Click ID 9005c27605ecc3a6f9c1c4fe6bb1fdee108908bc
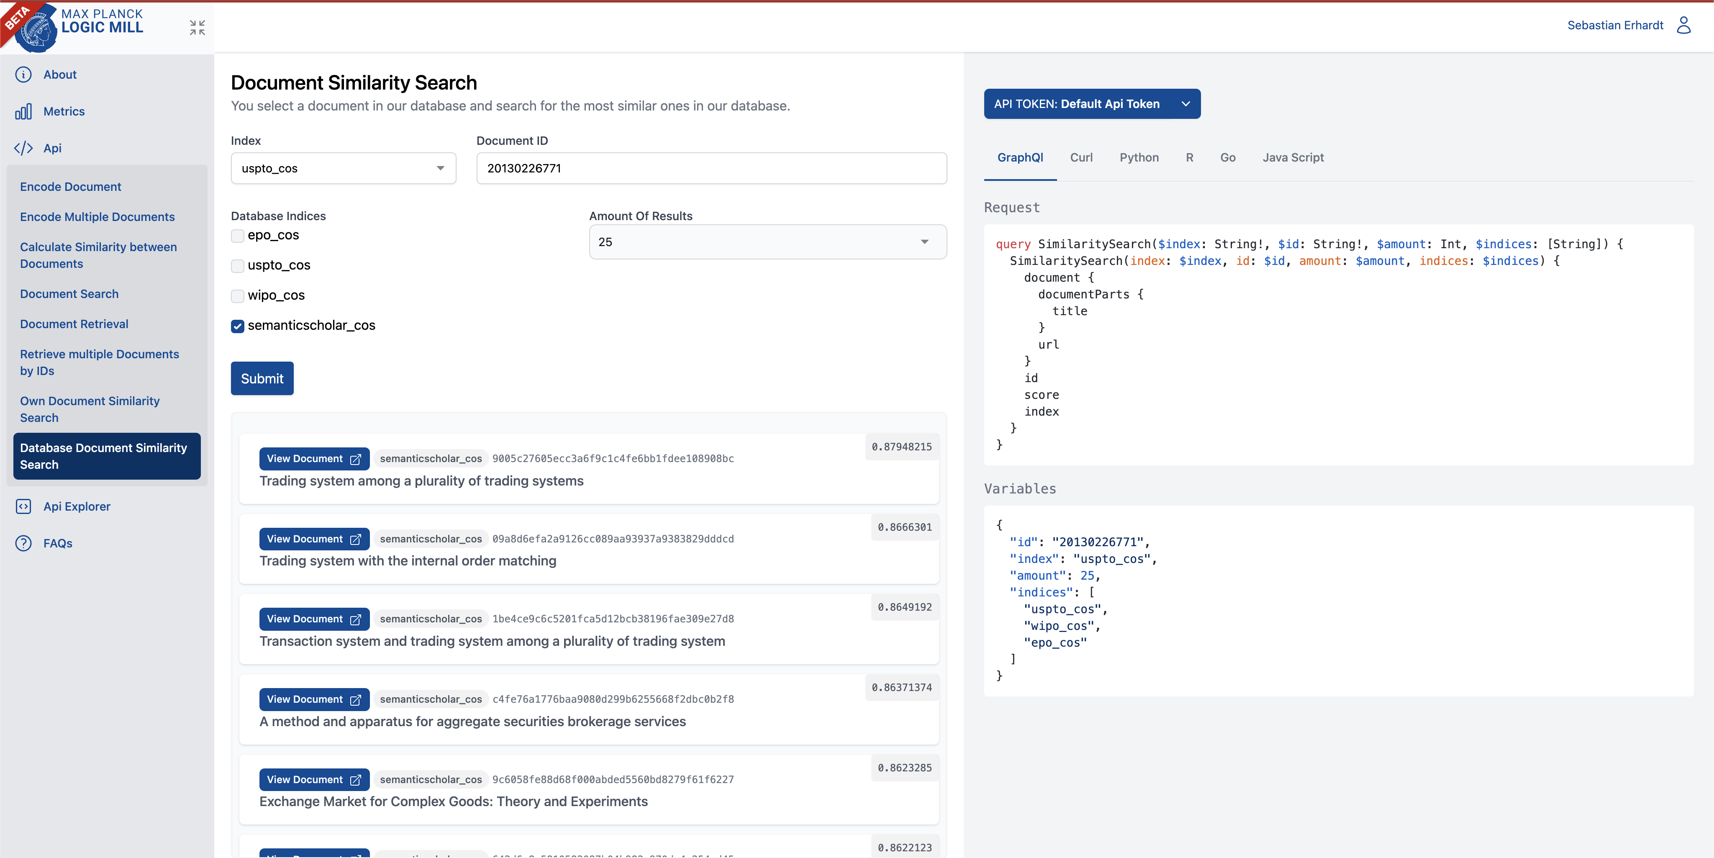Viewport: 1714px width, 858px height. point(613,459)
